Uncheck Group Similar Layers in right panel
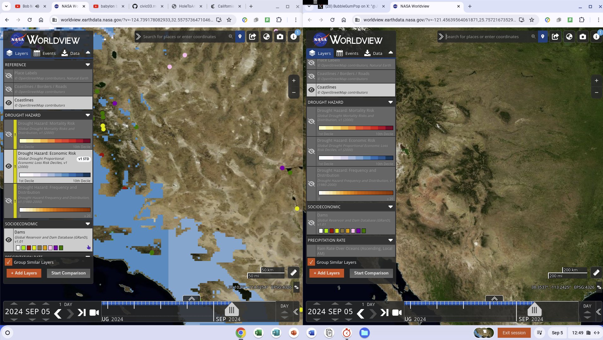The width and height of the screenshot is (603, 340). click(311, 262)
